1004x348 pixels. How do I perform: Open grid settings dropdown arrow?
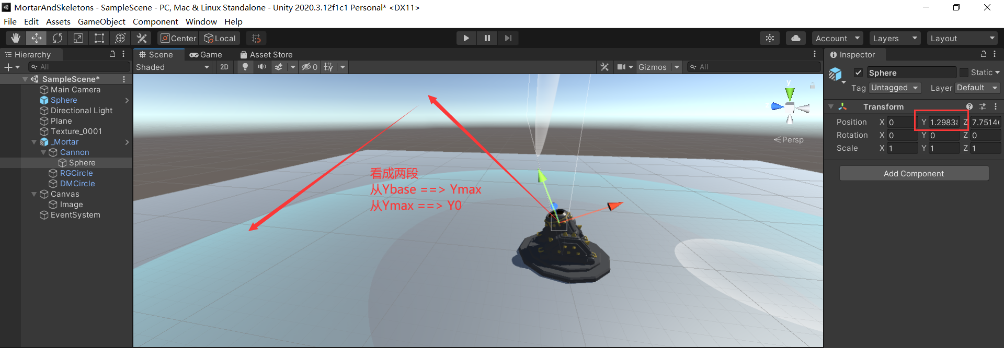[x=343, y=67]
